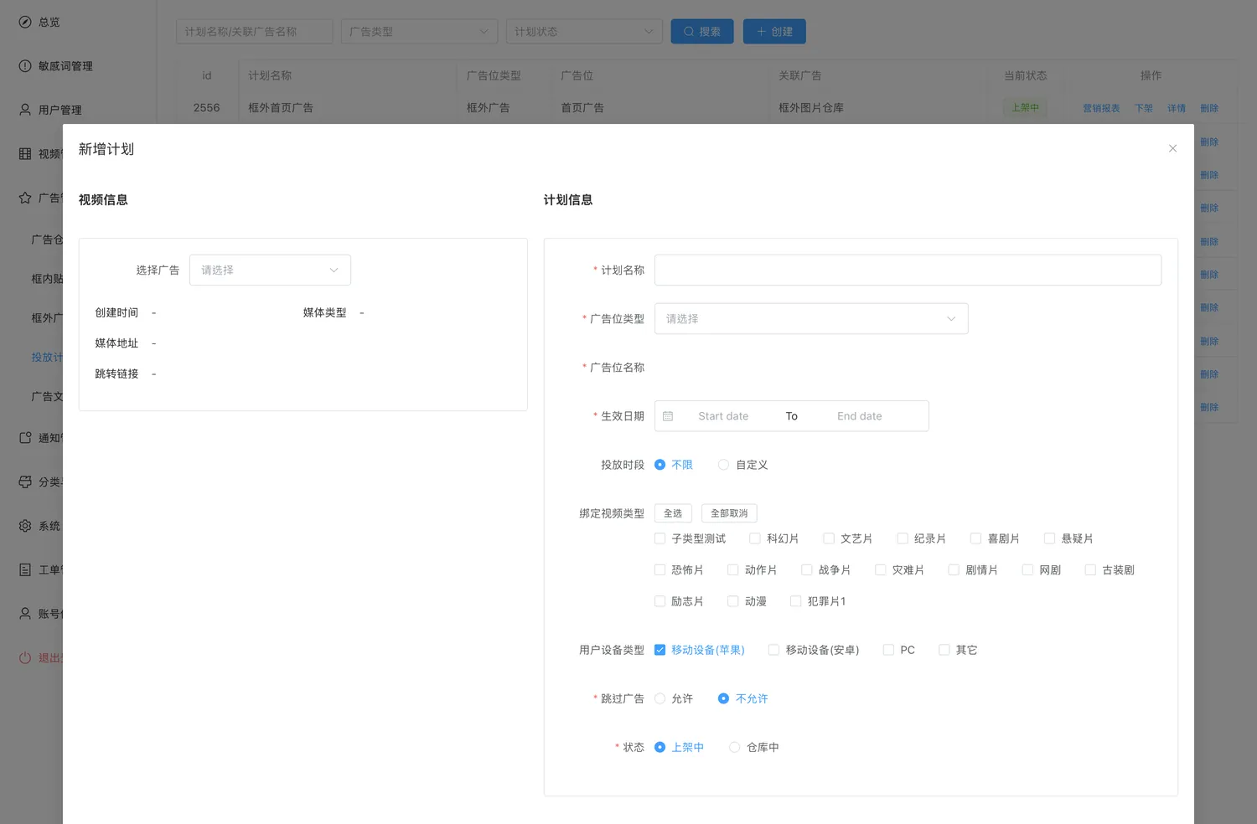Click 详情 link in row 2556
Screen dimensions: 1257x824
click(x=1177, y=108)
